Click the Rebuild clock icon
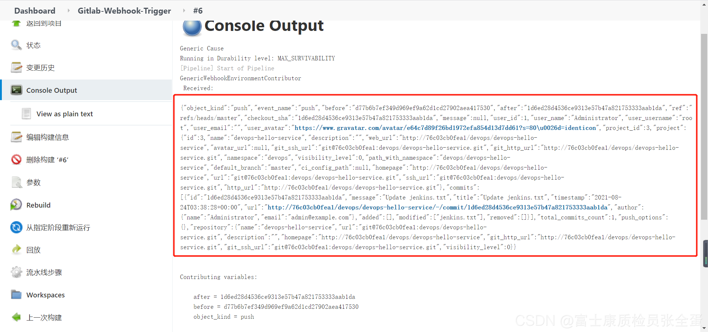Viewport: 708px width, 332px height. pyautogui.click(x=16, y=205)
